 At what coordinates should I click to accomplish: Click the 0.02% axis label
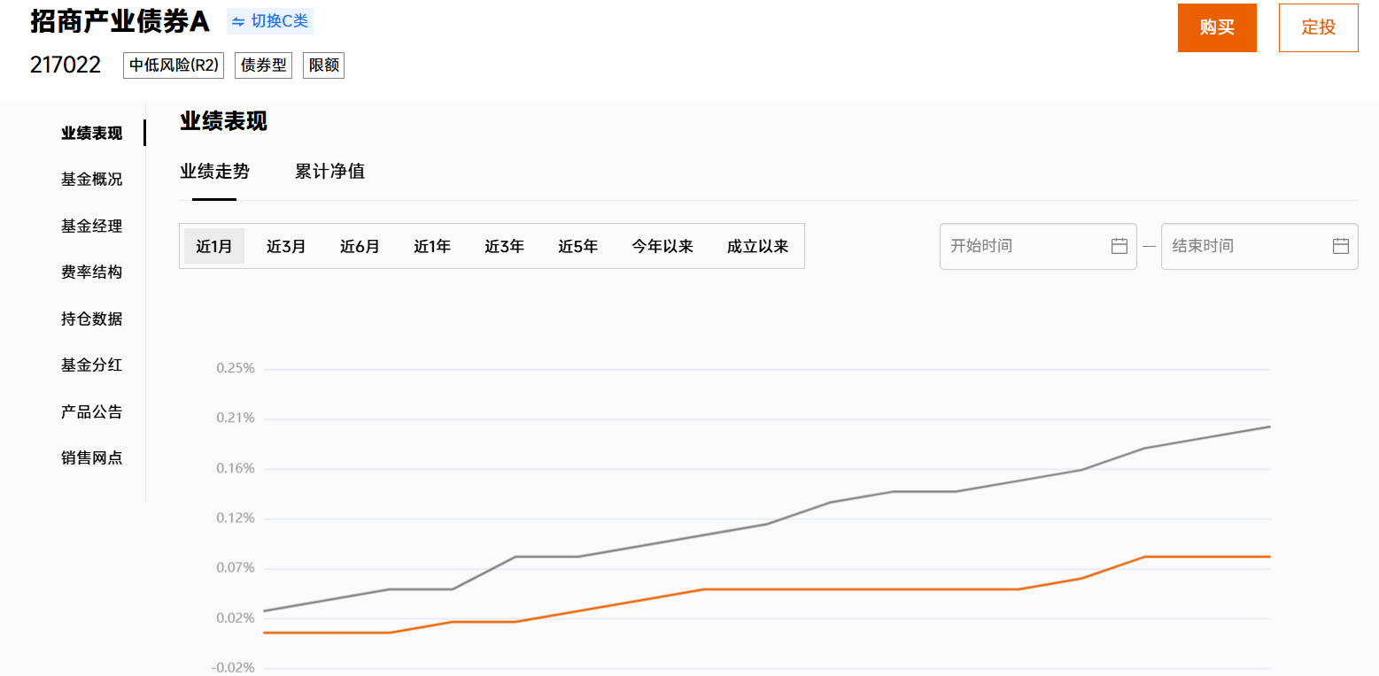pos(236,618)
